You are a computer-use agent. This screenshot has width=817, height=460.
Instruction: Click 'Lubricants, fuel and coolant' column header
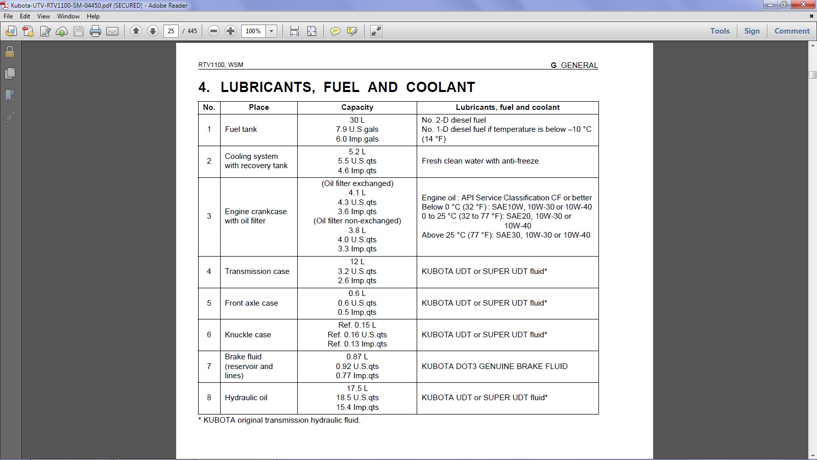508,107
